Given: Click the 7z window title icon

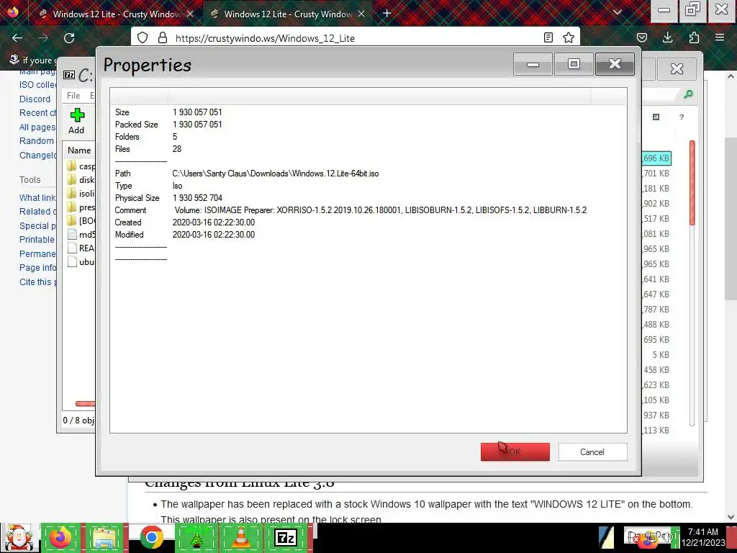Looking at the screenshot, I should [x=69, y=75].
